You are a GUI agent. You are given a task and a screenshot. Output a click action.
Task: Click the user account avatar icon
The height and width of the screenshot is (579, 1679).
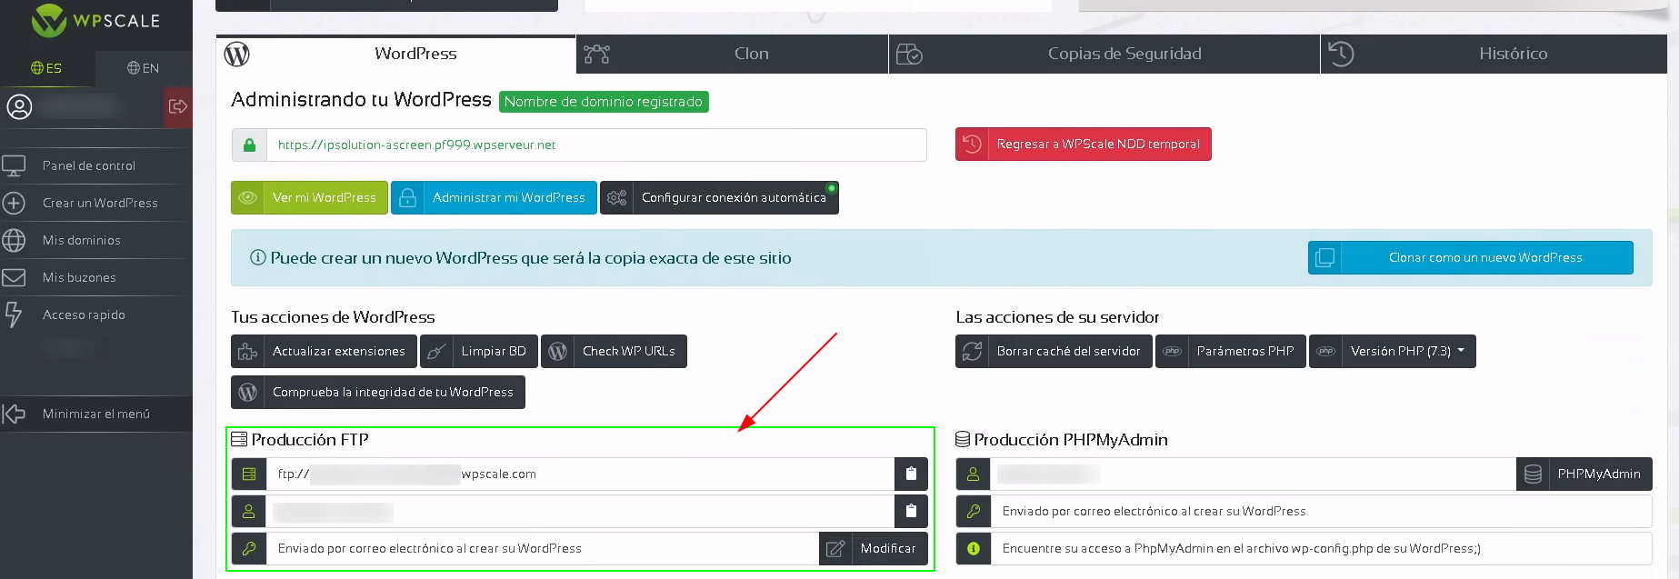point(19,107)
